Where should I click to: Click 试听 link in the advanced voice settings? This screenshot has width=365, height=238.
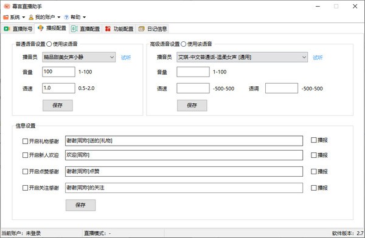pos(318,58)
